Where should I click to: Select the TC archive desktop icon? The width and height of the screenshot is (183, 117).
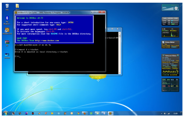(x=7, y=43)
